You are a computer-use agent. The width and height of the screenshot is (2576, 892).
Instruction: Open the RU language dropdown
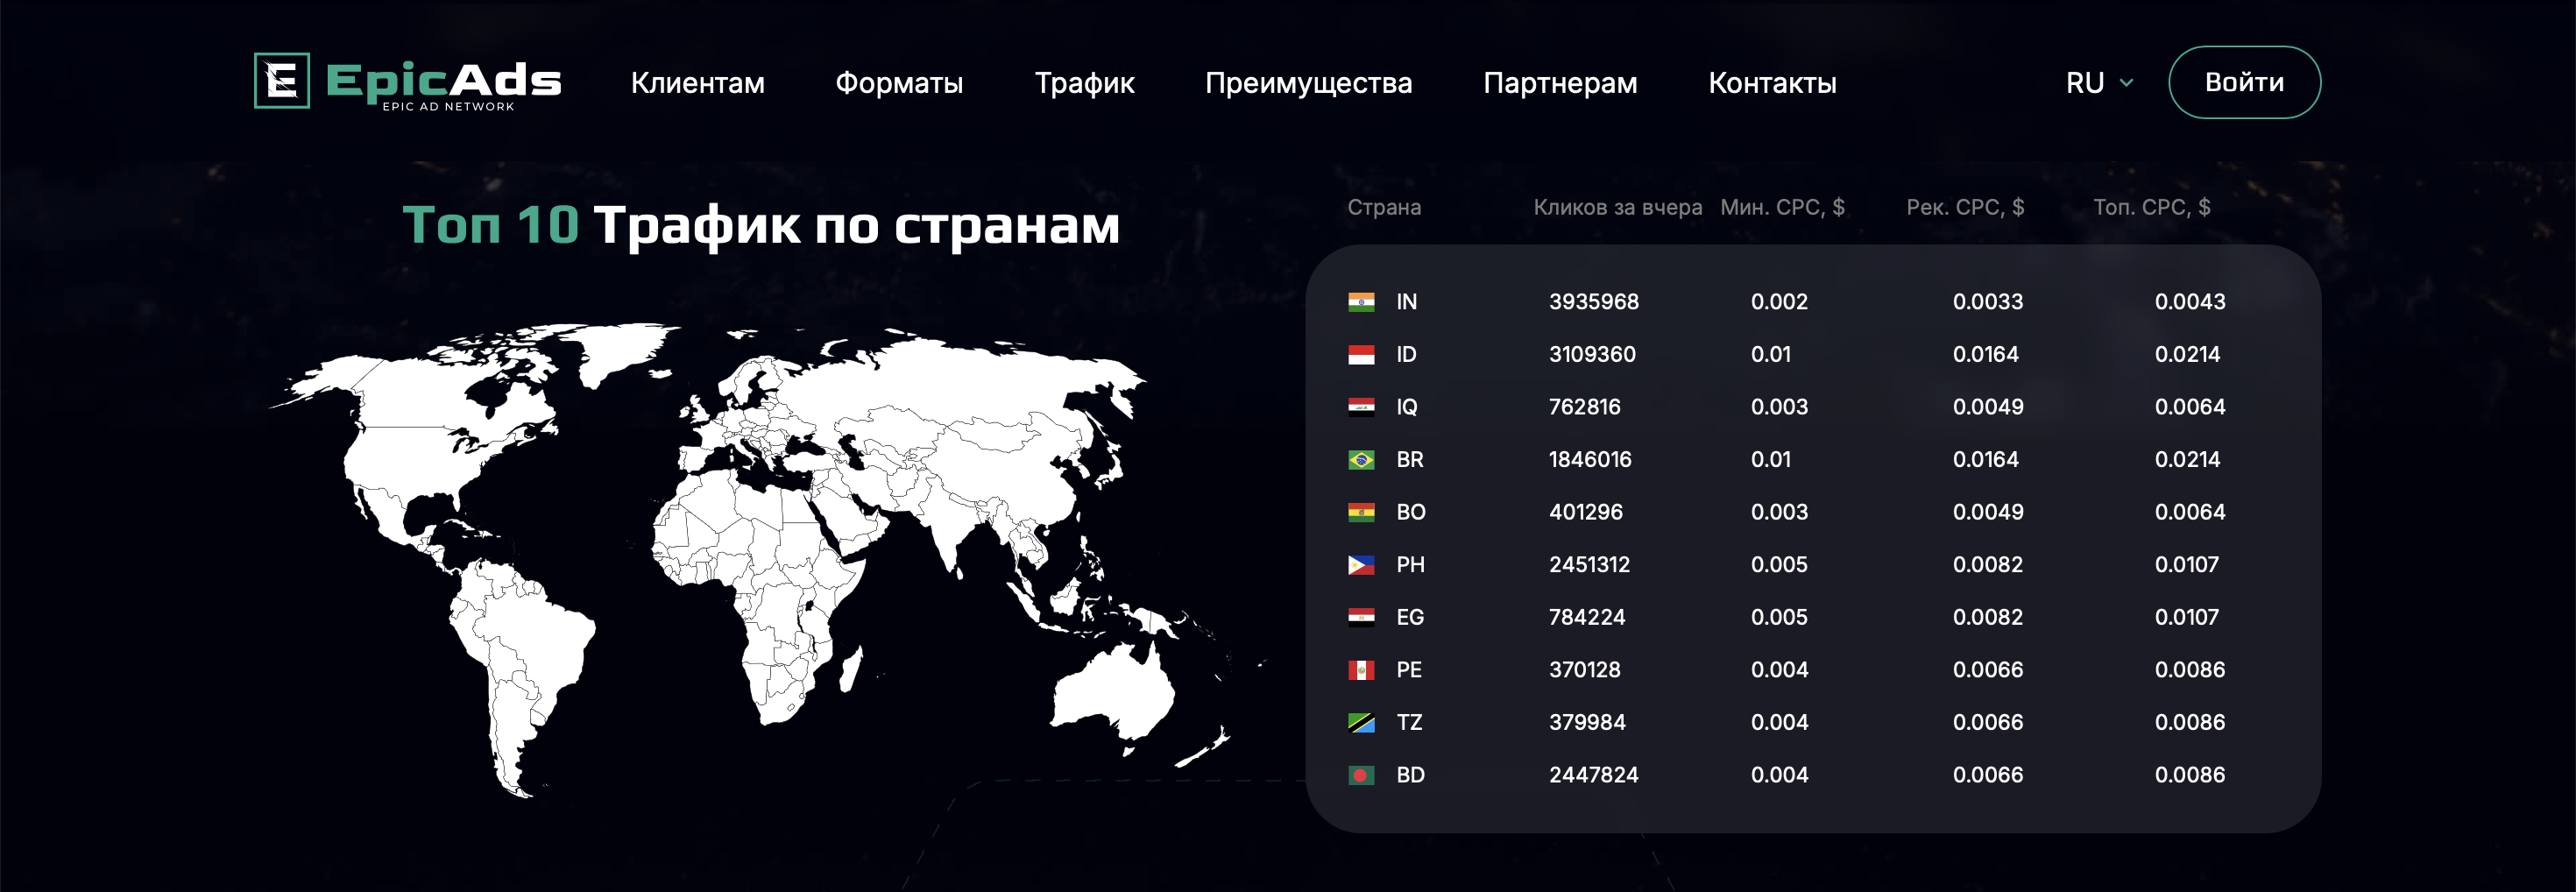click(x=2085, y=83)
